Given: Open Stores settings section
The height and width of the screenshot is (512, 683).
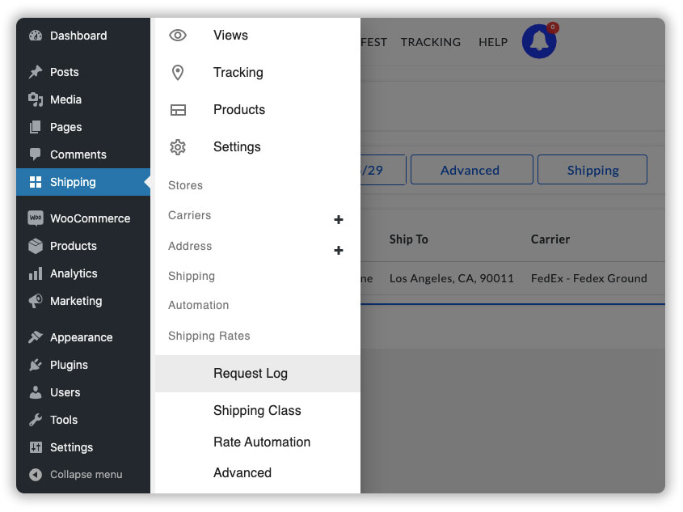Looking at the screenshot, I should point(186,185).
